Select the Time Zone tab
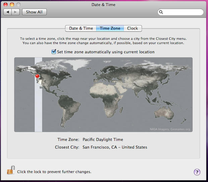Screen dimensions: 208x182 coord(110,28)
